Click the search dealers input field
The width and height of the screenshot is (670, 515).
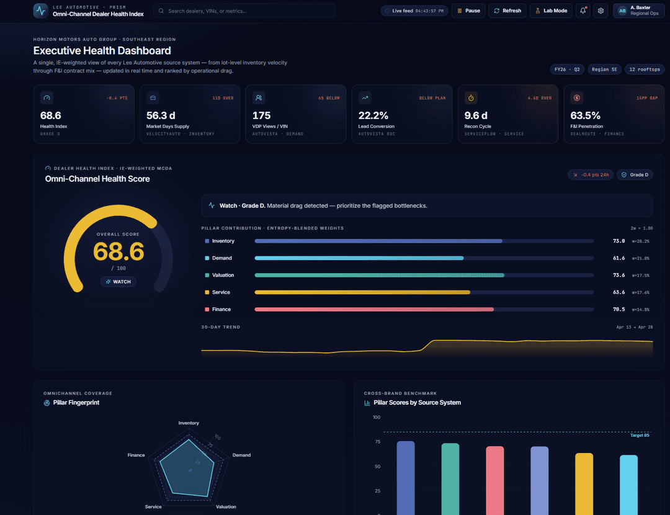[x=244, y=11]
